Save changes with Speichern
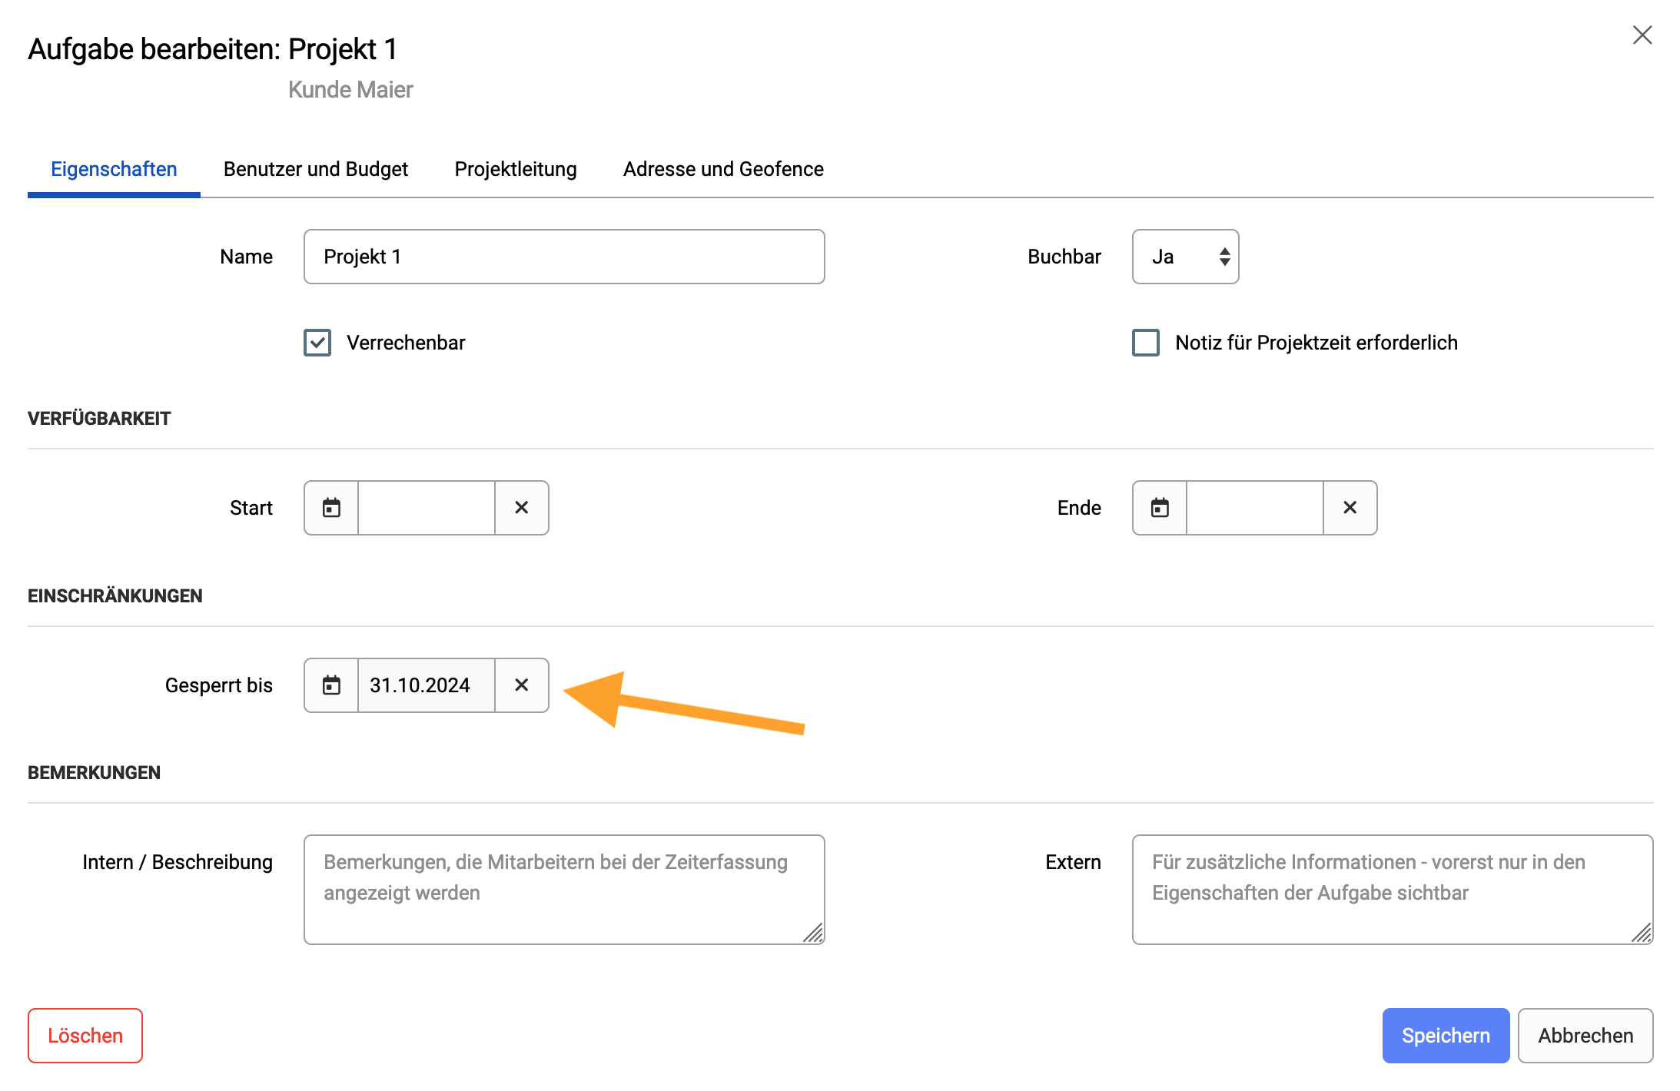The image size is (1680, 1091). pyautogui.click(x=1446, y=1036)
